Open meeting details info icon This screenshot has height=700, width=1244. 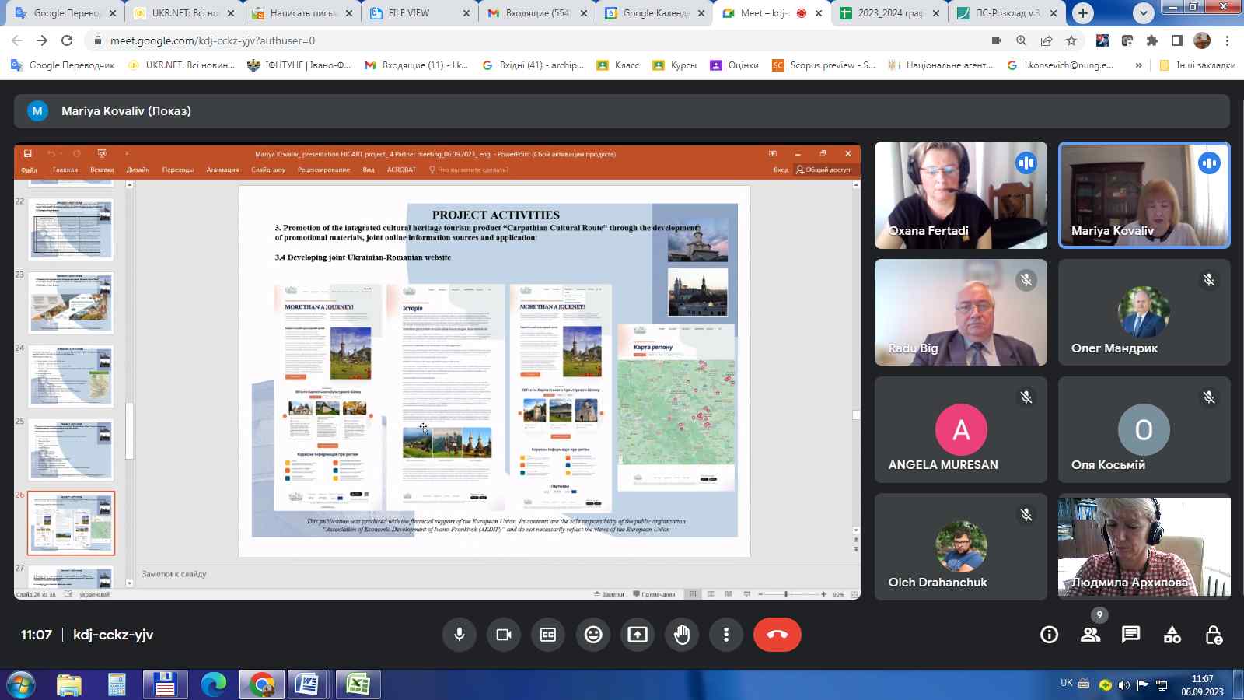pyautogui.click(x=1049, y=635)
